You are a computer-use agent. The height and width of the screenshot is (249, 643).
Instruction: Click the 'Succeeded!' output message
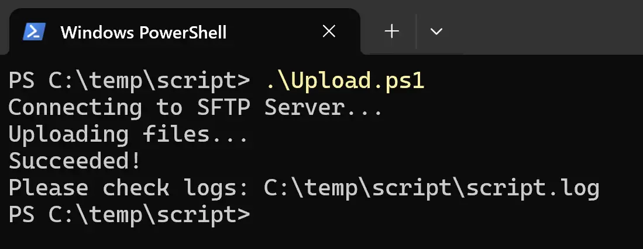click(75, 161)
